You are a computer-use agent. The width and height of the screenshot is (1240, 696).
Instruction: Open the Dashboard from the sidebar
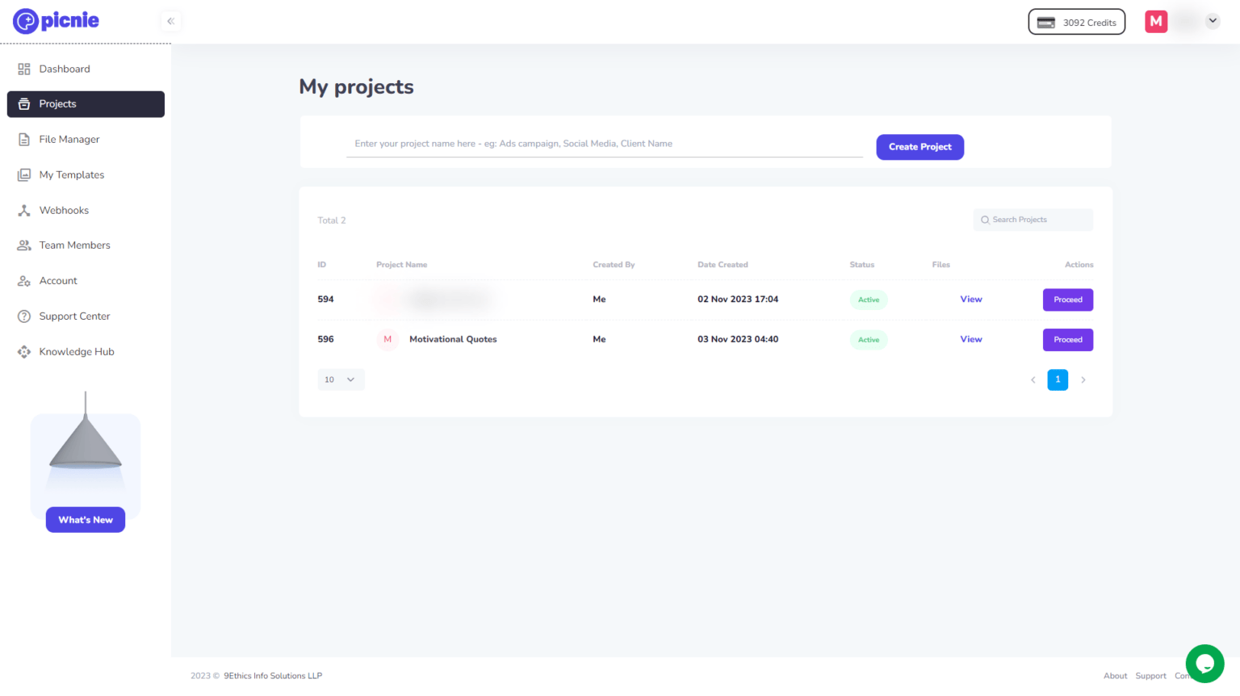(x=65, y=69)
